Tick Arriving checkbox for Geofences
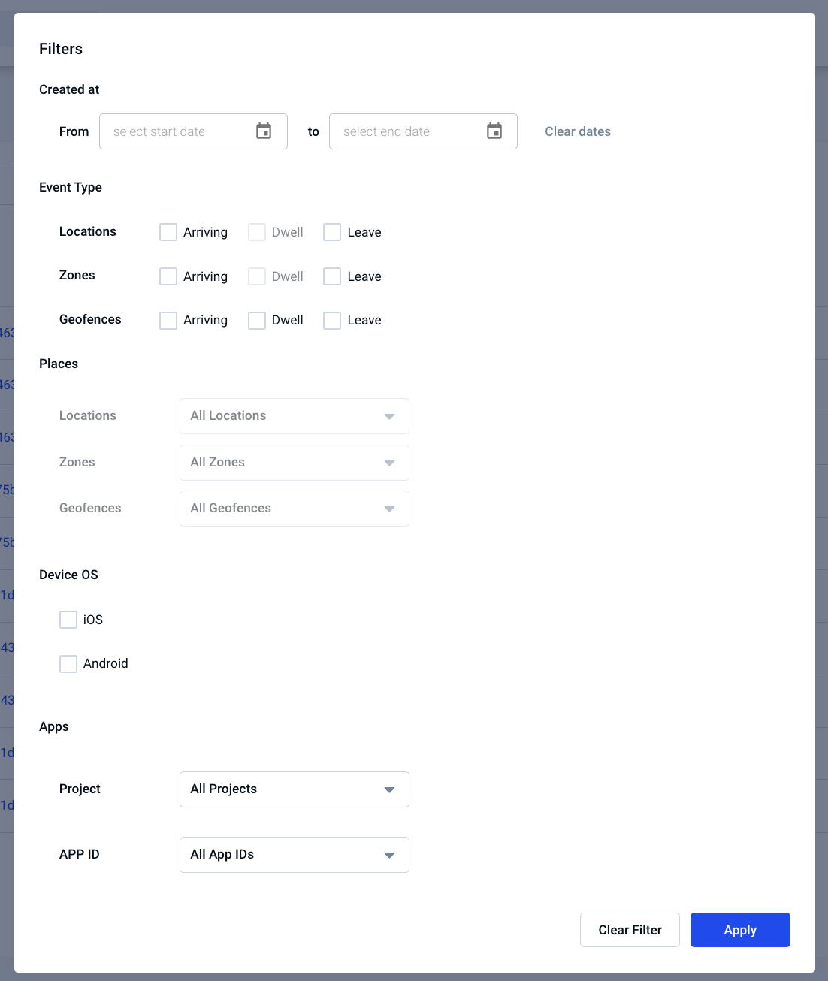Viewport: 828px width, 981px height. (x=168, y=321)
